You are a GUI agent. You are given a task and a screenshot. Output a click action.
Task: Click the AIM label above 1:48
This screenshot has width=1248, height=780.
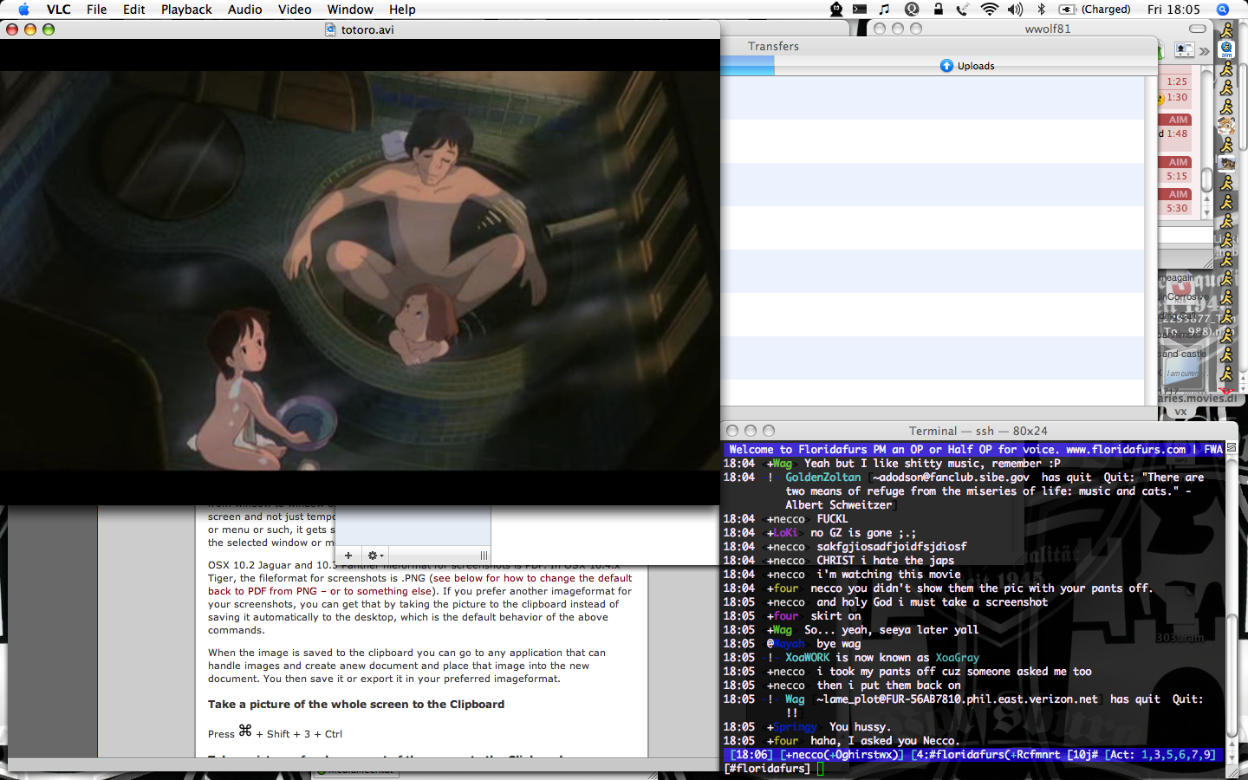1178,120
